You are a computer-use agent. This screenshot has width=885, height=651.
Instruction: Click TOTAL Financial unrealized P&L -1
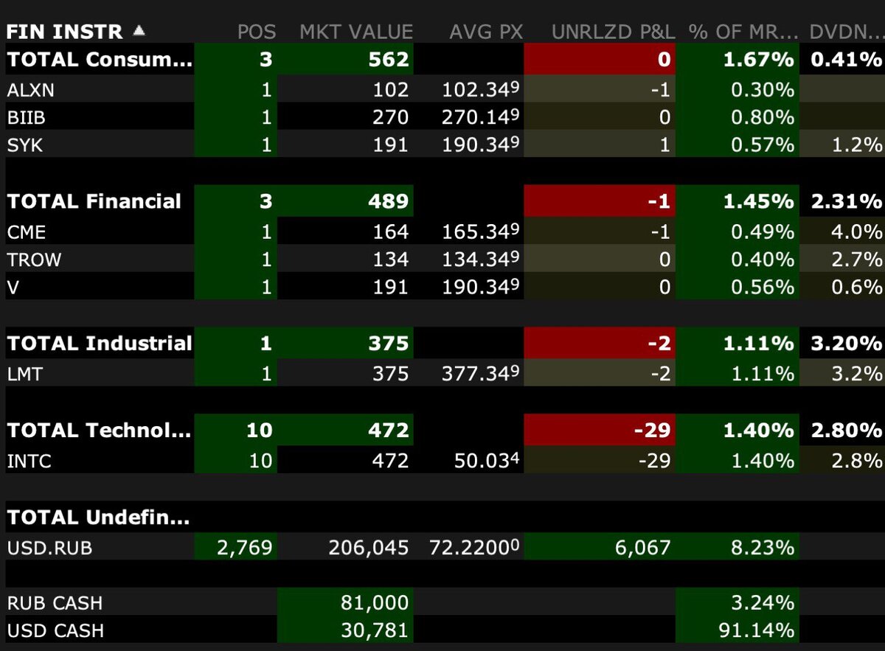pyautogui.click(x=660, y=201)
